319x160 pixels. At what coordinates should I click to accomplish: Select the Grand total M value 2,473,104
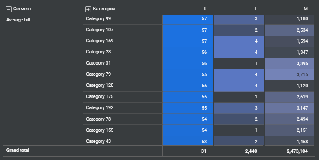point(297,151)
